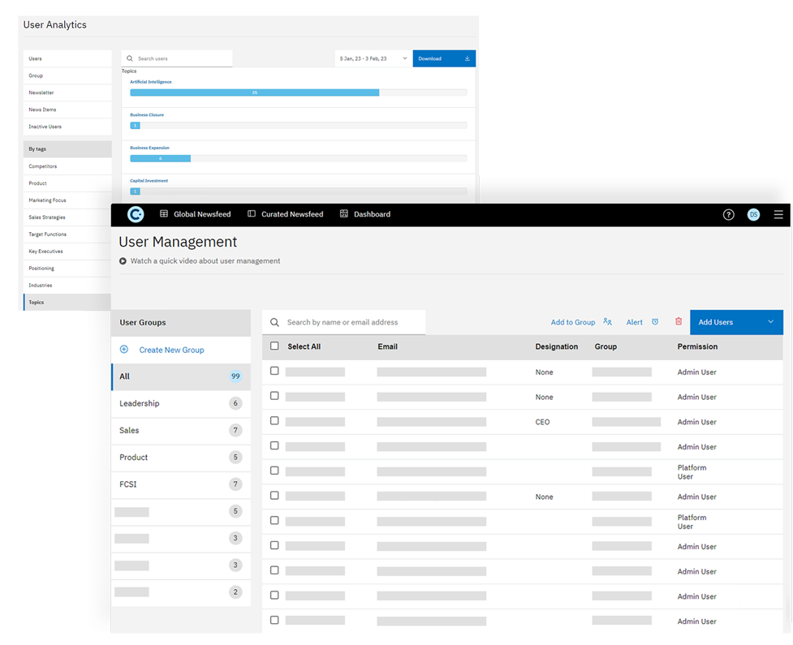
Task: Click the Artificial Intelligence progress bar
Action: (299, 92)
